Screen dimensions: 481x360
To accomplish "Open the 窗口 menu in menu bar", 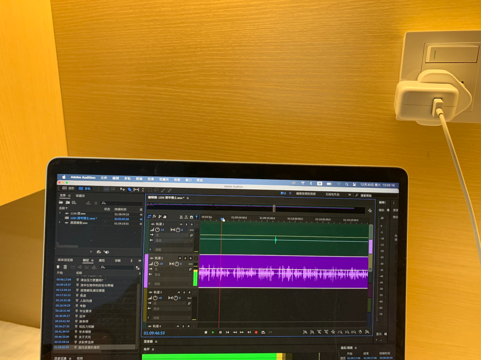I will 188,180.
